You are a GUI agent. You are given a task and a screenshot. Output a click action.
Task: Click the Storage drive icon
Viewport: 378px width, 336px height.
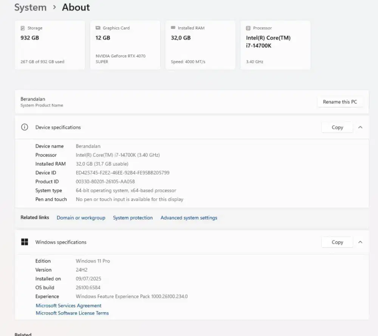[23, 28]
